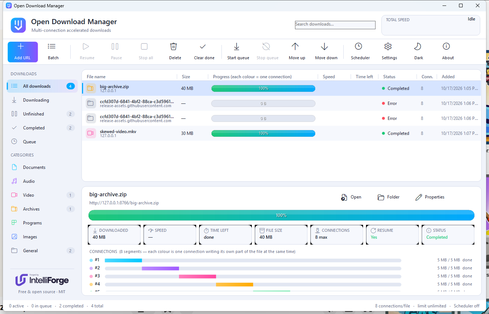Filter by Unfinished downloads
The height and width of the screenshot is (314, 489).
tap(42, 114)
